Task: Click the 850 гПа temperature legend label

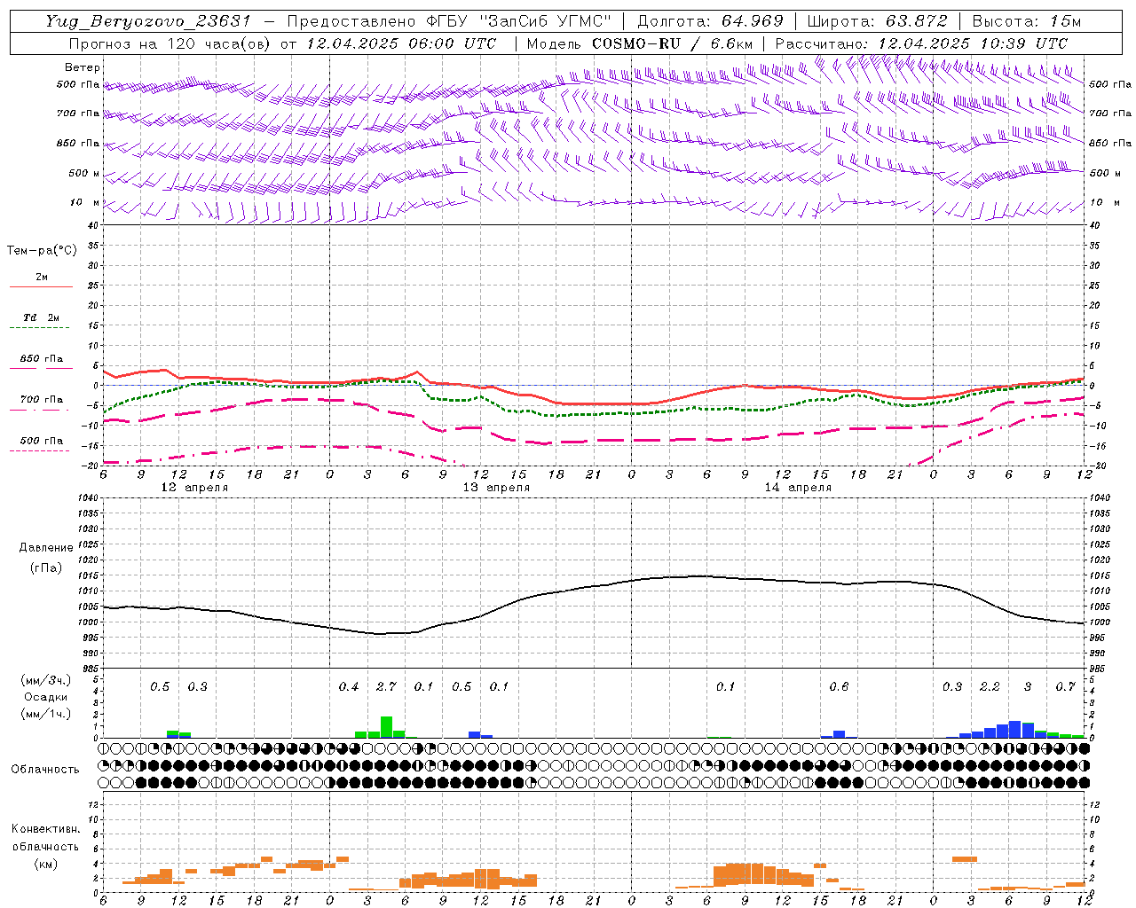Action: point(41,359)
